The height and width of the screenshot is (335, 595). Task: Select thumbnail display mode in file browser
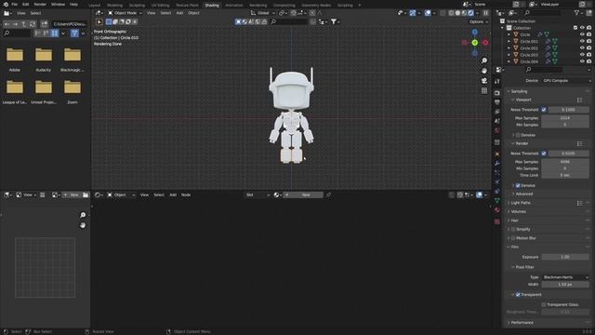(55, 33)
